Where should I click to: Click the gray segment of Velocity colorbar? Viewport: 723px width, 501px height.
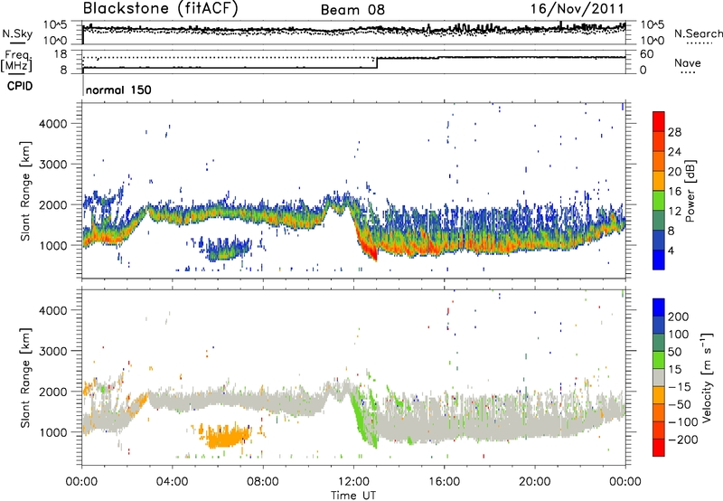tap(659, 377)
